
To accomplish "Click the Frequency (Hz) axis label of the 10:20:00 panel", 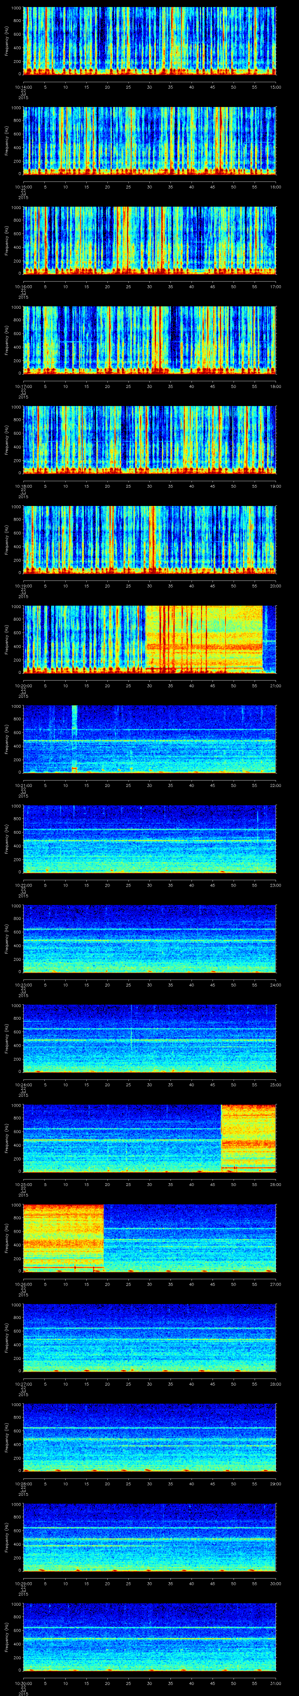I will (7, 639).
